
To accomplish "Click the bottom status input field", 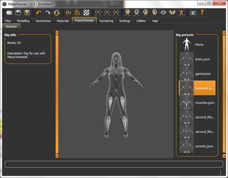I will click(x=114, y=164).
